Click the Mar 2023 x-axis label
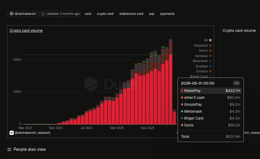This screenshot has height=159, width=260. (x=25, y=128)
